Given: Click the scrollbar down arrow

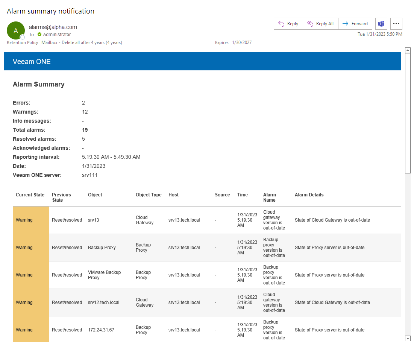Looking at the screenshot, I should tap(408, 338).
